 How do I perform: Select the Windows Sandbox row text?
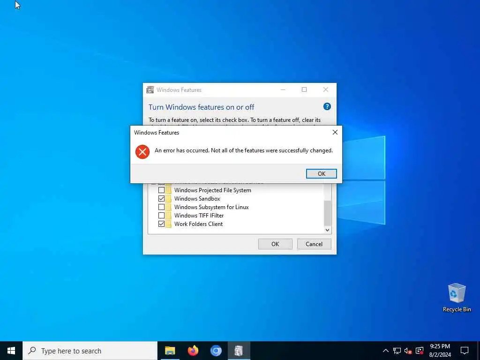(x=197, y=199)
